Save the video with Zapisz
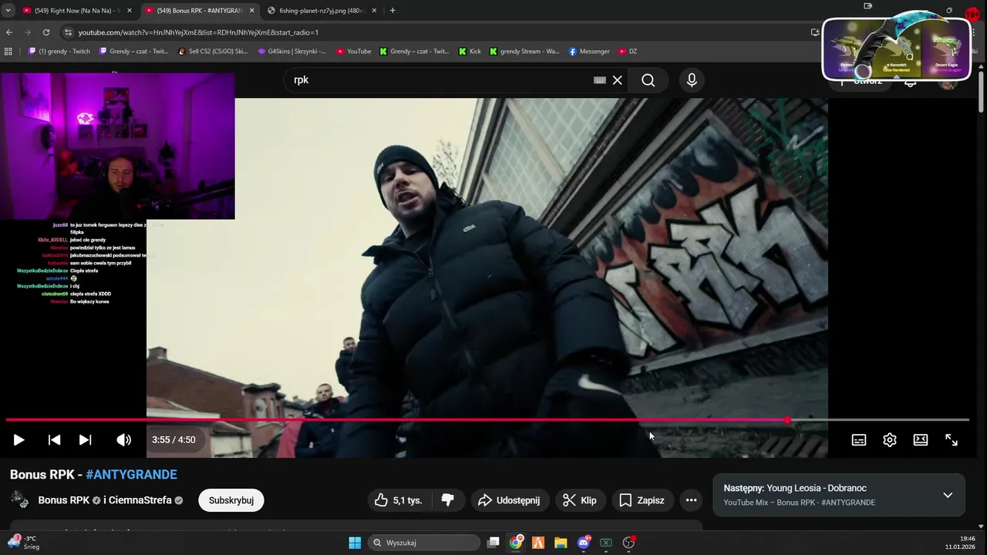The image size is (987, 555). (642, 500)
